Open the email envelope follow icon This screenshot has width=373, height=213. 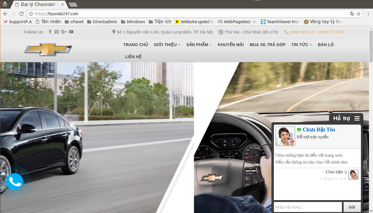click(x=56, y=32)
